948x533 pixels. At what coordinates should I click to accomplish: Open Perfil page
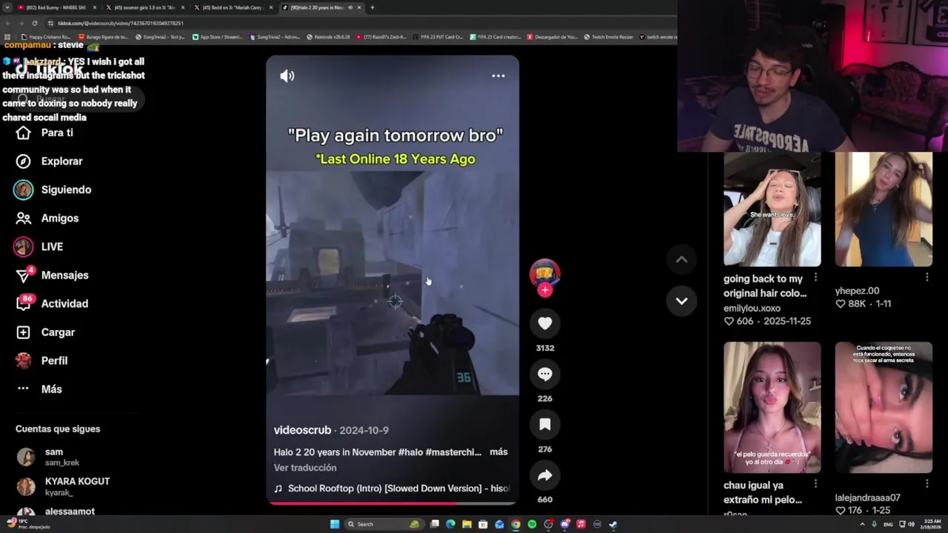[41, 361]
